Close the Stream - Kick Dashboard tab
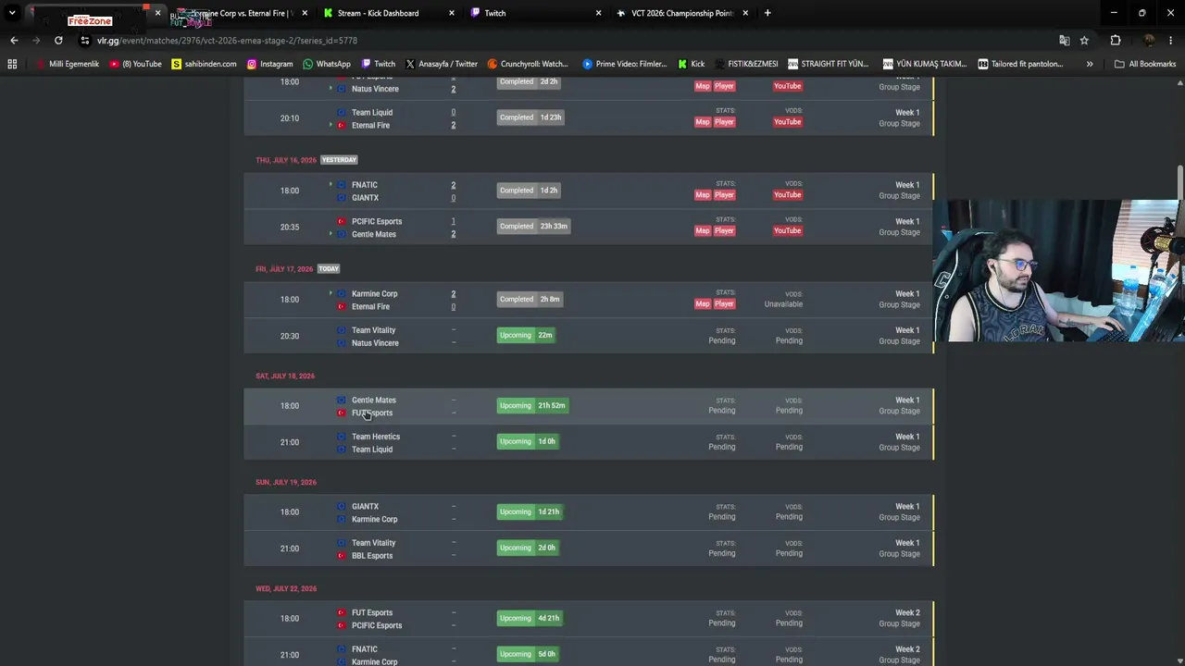The width and height of the screenshot is (1185, 666). tap(451, 13)
